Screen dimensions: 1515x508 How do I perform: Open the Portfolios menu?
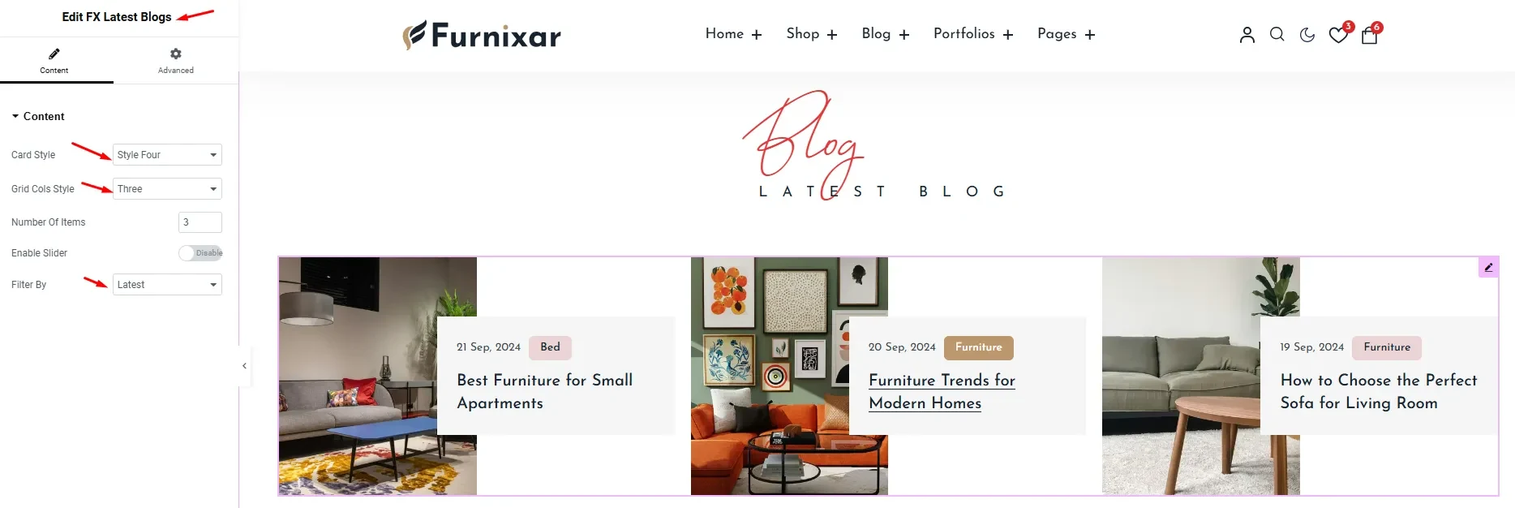(973, 34)
